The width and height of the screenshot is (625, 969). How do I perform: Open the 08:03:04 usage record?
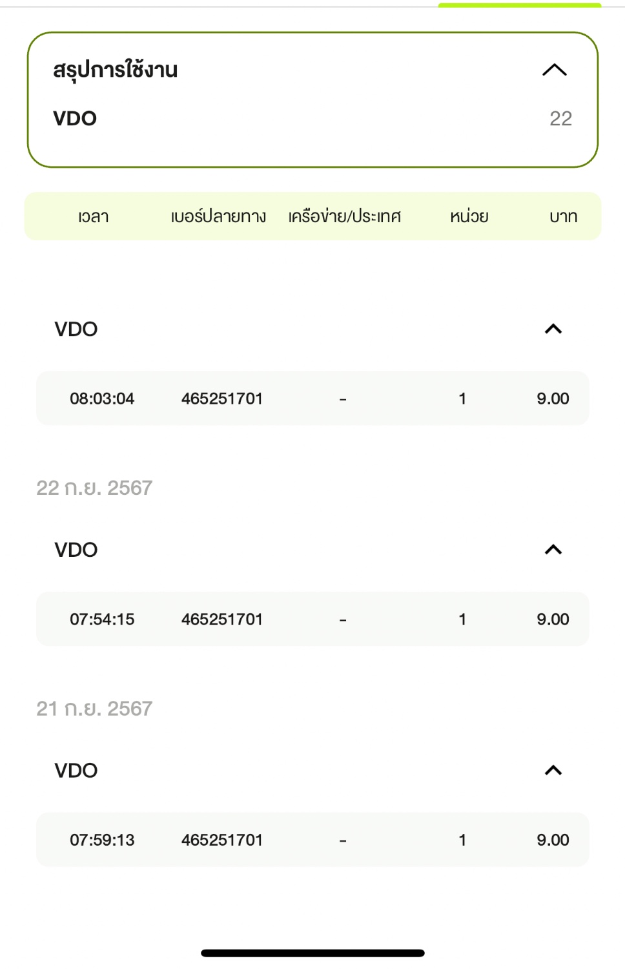(x=312, y=399)
